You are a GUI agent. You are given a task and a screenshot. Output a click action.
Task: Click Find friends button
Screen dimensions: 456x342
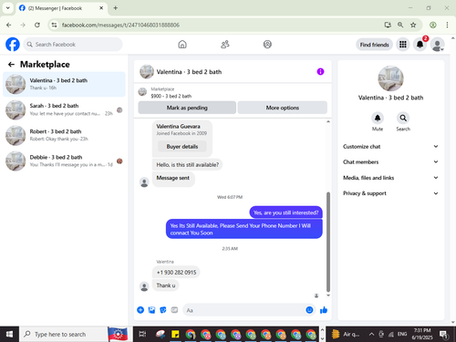[x=374, y=45]
